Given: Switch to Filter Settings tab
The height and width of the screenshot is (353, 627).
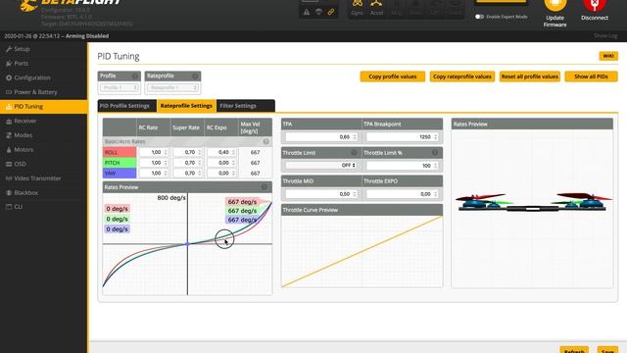Looking at the screenshot, I should point(245,106).
